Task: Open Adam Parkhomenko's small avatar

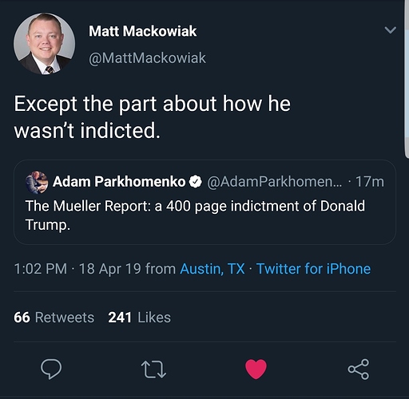Action: 37,182
